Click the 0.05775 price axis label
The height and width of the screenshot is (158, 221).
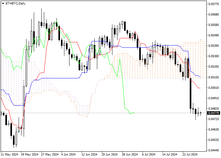213,4
